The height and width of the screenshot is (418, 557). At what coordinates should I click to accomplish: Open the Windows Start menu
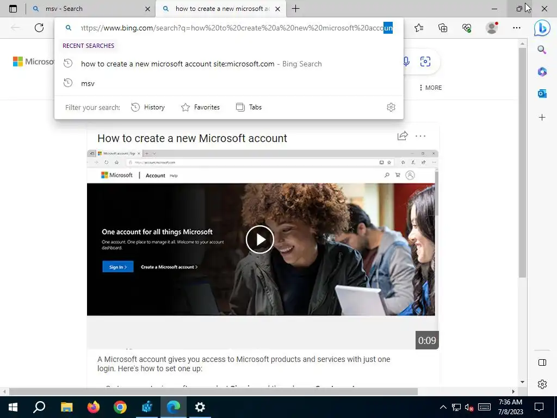click(13, 407)
